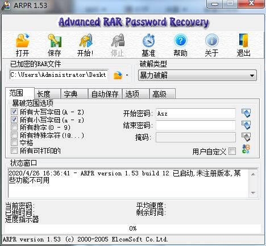Viewport: 266px width, 246px height.
Task: Click the empty 结束密码 input field
Action: [196, 125]
